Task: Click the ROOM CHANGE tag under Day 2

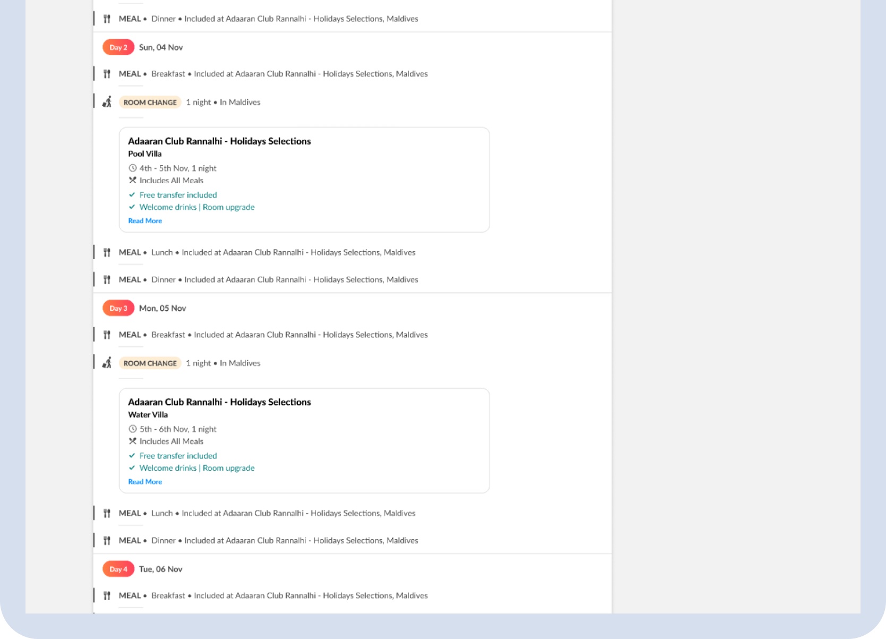Action: pos(150,103)
